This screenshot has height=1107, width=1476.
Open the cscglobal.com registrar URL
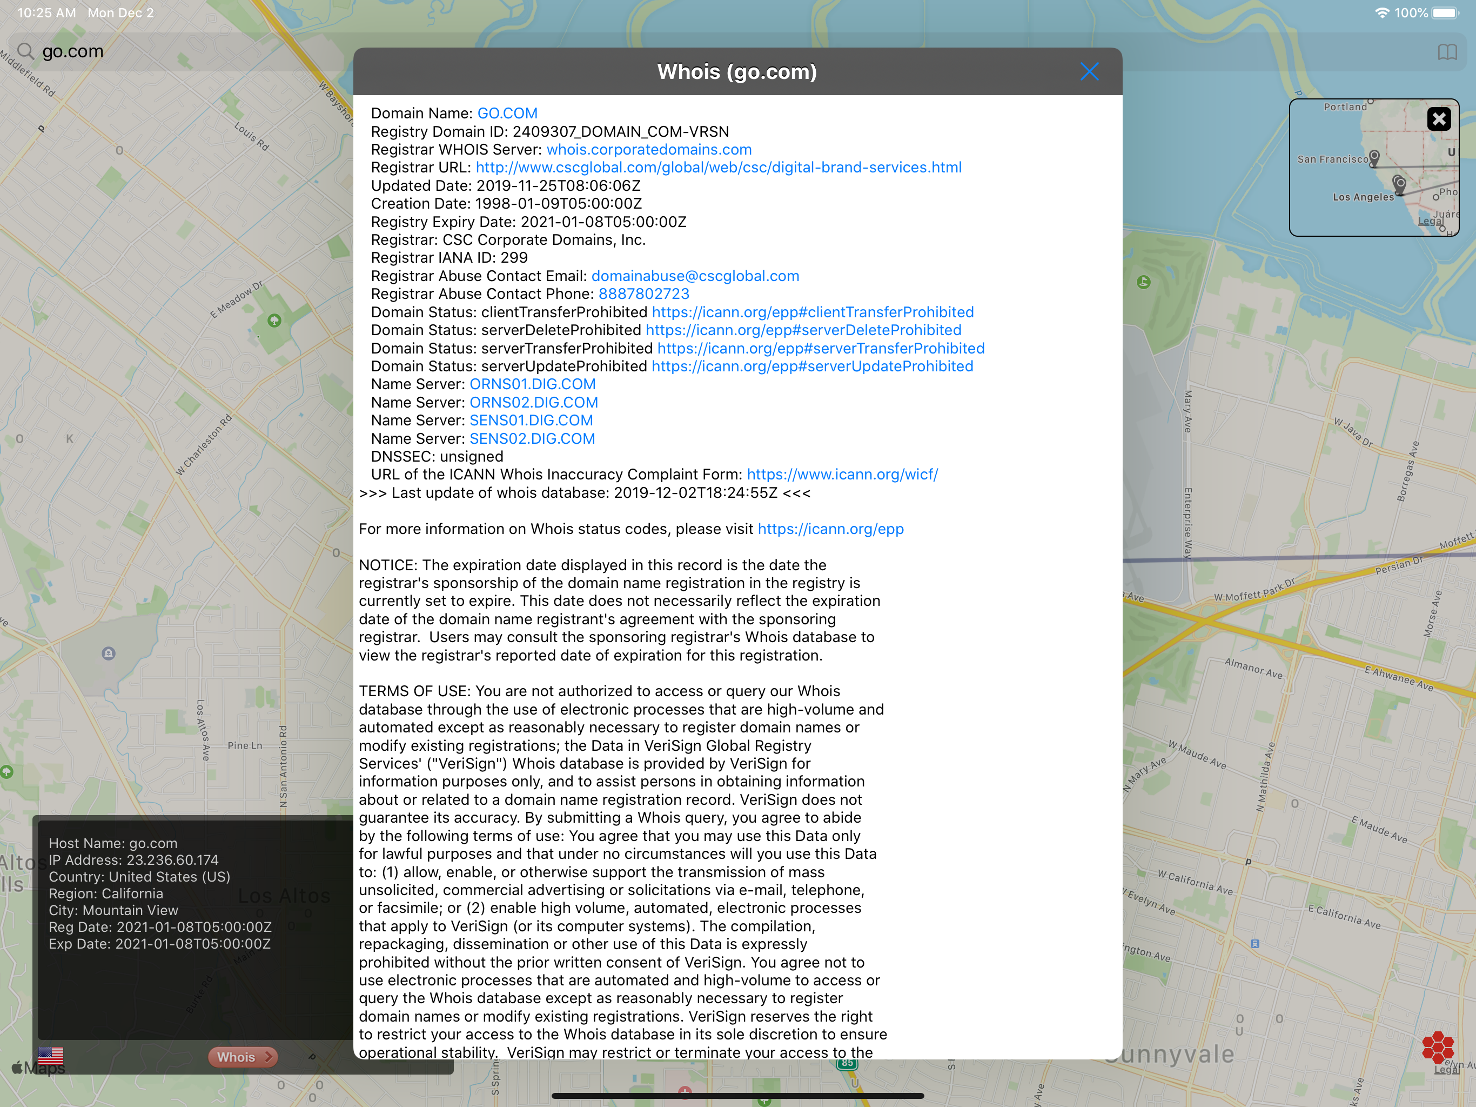(x=719, y=168)
